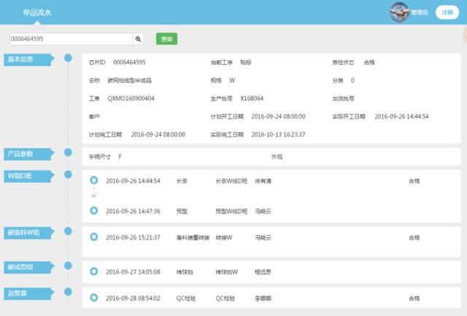Click the chip ID search input field
Image resolution: width=467 pixels, height=316 pixels.
[x=71, y=39]
